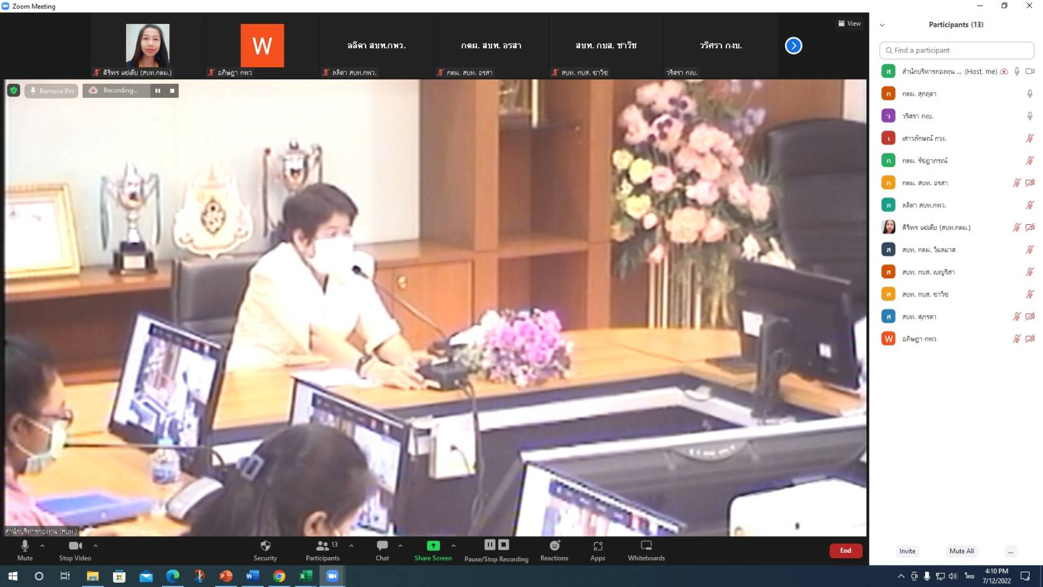The width and height of the screenshot is (1043, 587).
Task: Open more options ellipsis in participants panel
Action: click(x=1011, y=551)
